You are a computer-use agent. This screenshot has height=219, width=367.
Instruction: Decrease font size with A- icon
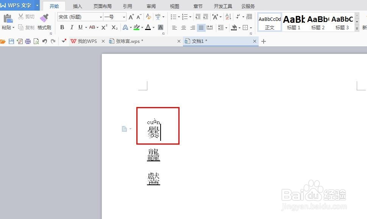tap(139, 17)
